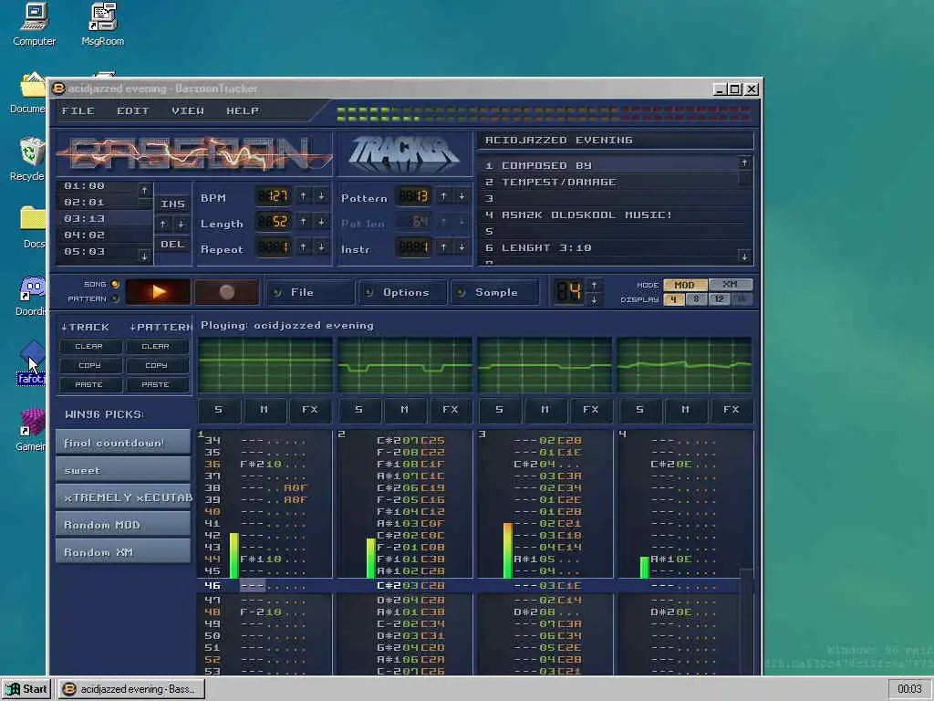Increase Repeat value
Screen dimensions: 934x701
click(x=303, y=247)
